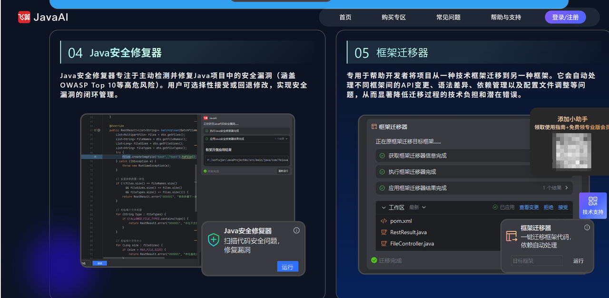Screen dimensions: 609x298
Task: Click the FileController.java file name
Action: pyautogui.click(x=412, y=244)
